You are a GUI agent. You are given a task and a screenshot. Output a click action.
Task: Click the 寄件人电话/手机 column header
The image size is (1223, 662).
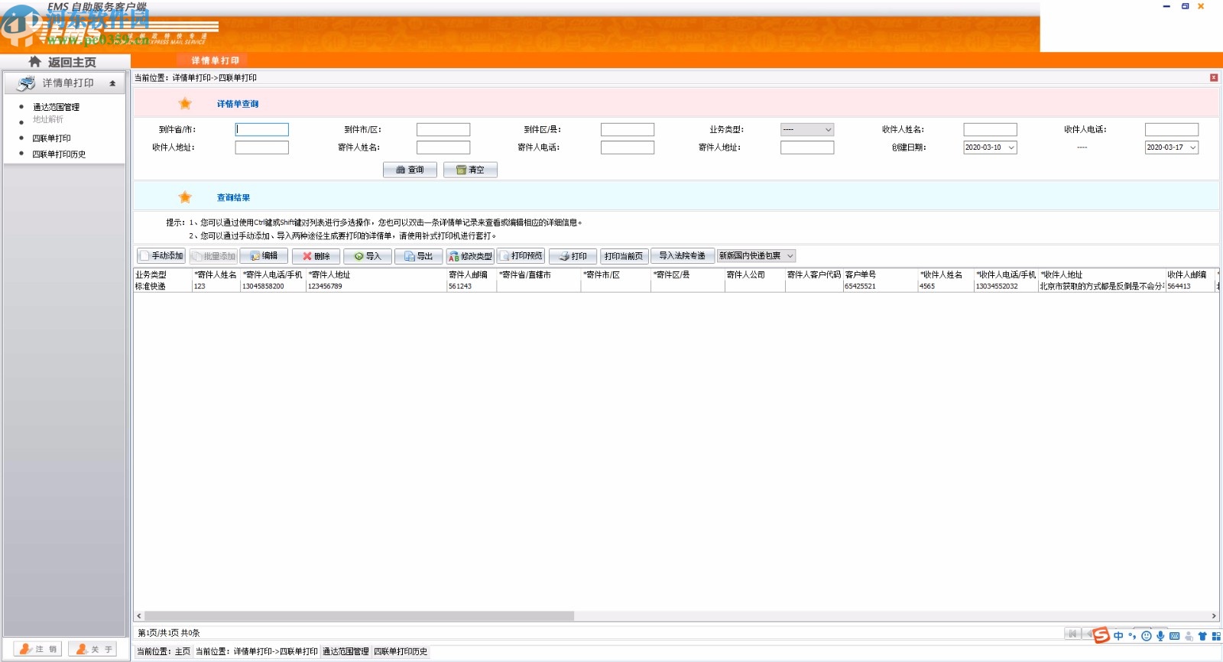coord(273,274)
